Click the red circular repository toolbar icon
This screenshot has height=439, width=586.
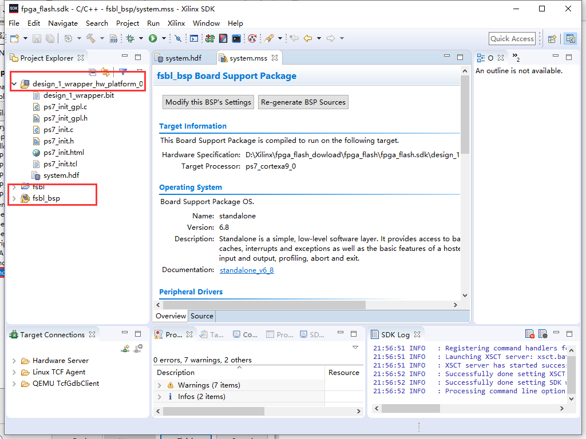[252, 38]
